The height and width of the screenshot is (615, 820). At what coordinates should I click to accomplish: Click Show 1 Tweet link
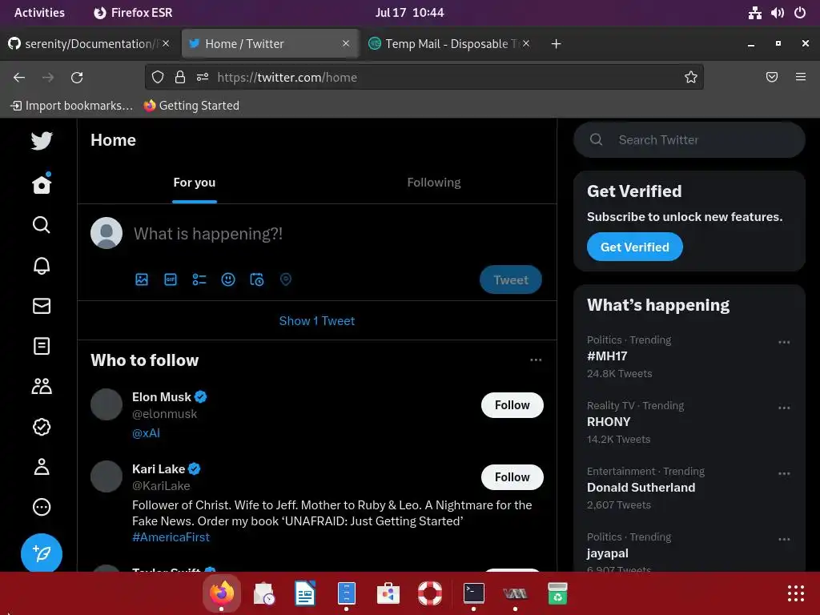[x=317, y=320]
